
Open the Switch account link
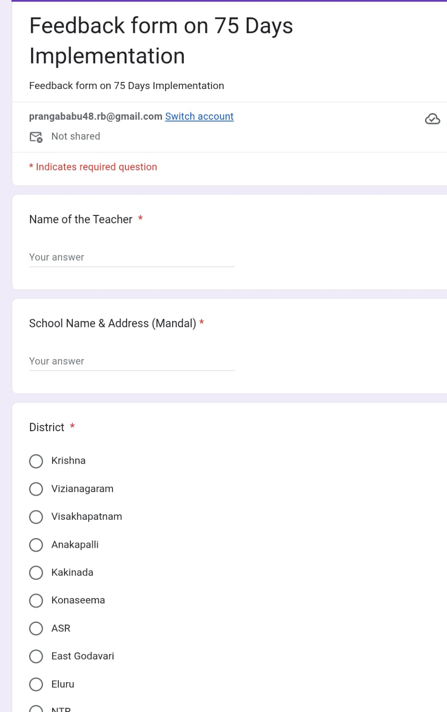[199, 117]
